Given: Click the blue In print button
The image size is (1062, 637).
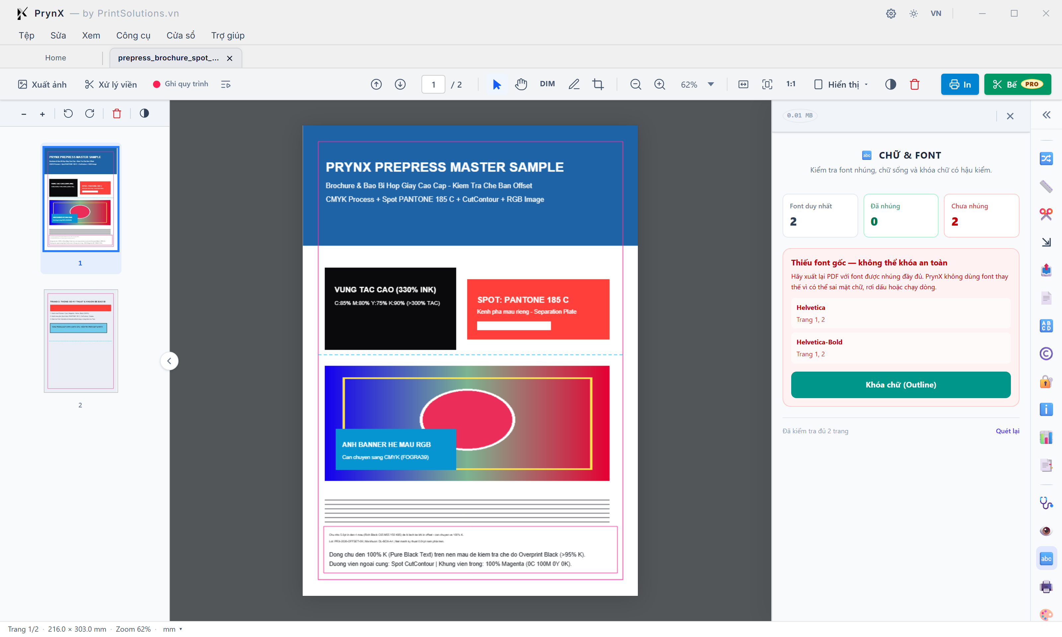Looking at the screenshot, I should pos(960,85).
